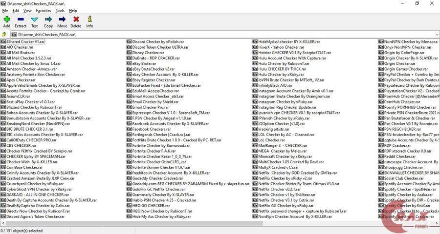Screen dimensions: 440x234
Task: Select Social Club Checker.rar
Action: click(x=404, y=178)
